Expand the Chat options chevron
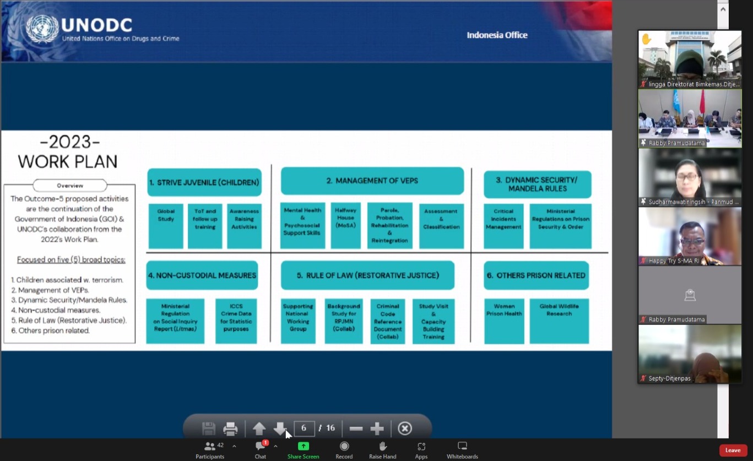Image resolution: width=753 pixels, height=461 pixels. (275, 446)
